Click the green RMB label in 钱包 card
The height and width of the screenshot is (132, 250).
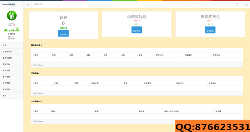point(63,28)
